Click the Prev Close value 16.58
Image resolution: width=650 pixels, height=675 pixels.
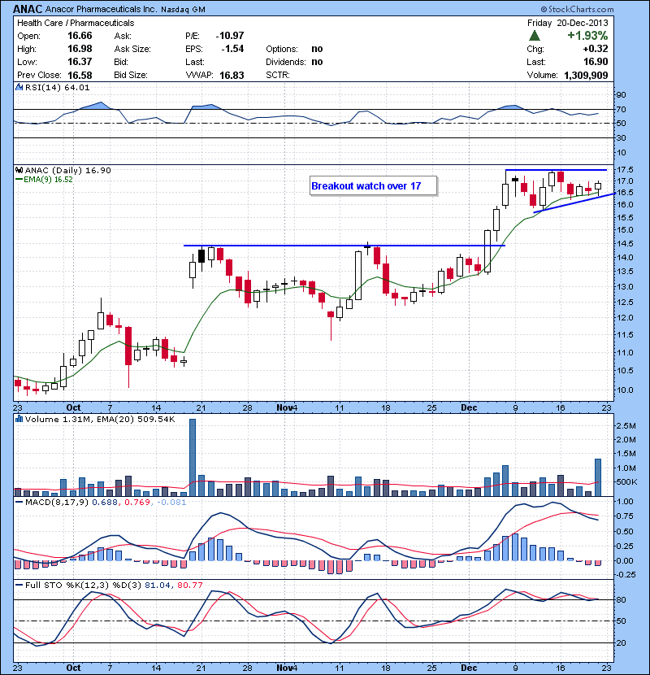point(80,75)
